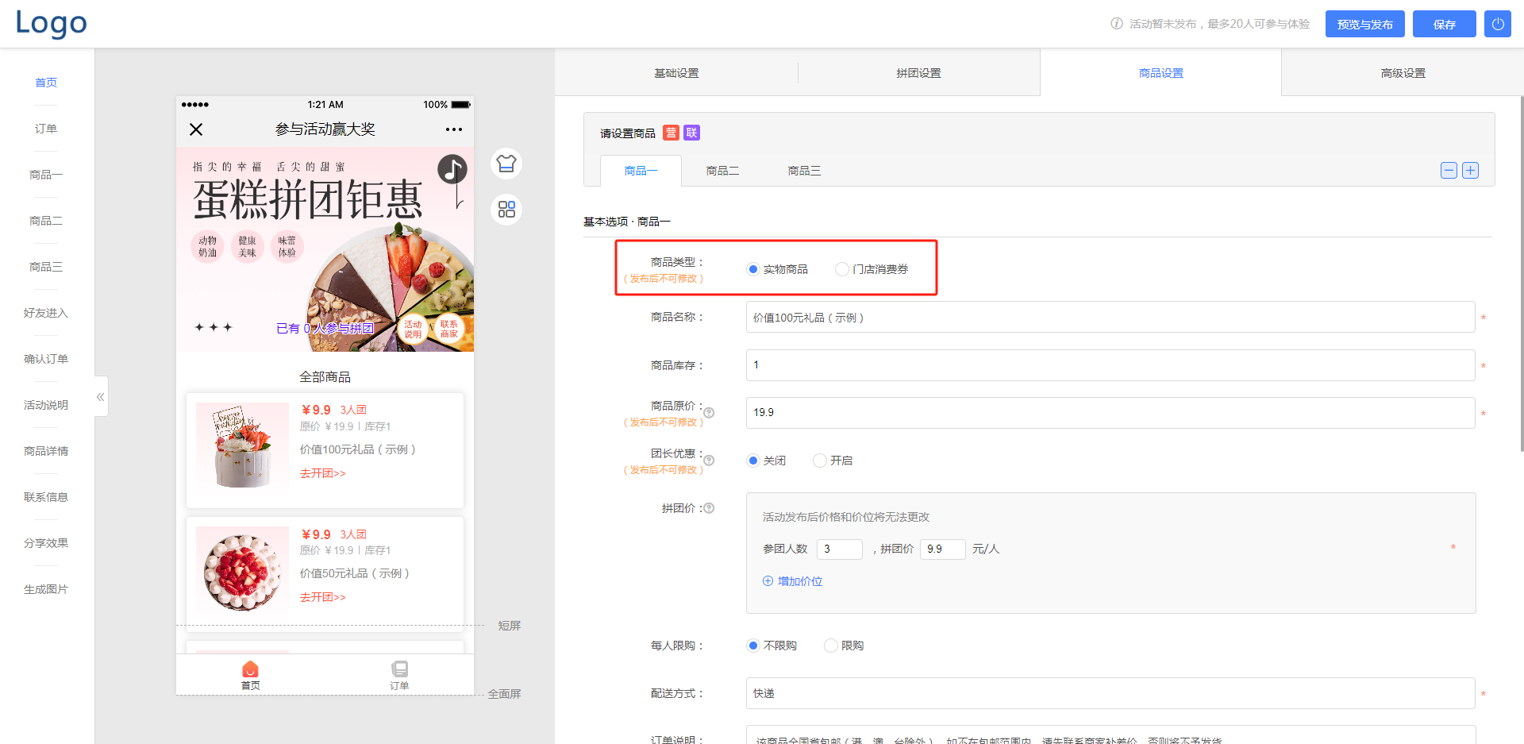Click white cake product thumbnail
The image size is (1524, 744).
pos(242,449)
